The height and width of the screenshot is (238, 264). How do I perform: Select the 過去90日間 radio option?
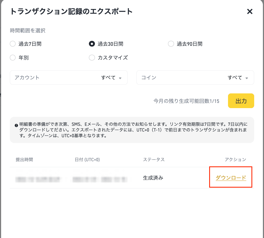[171, 44]
